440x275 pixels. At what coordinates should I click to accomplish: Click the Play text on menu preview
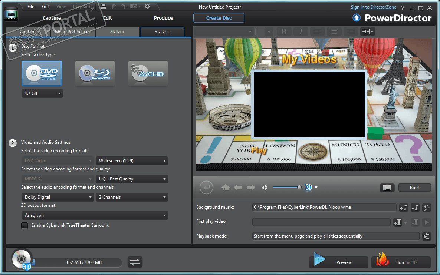[x=259, y=150]
